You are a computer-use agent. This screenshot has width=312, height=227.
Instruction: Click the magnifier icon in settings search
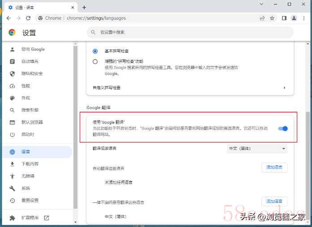coord(93,32)
